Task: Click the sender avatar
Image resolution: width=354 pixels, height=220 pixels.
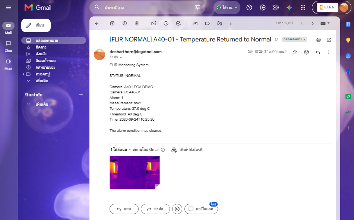Action: 99,55
